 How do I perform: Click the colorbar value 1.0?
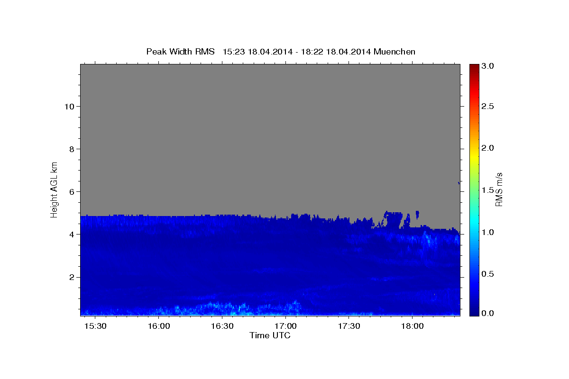click(488, 232)
